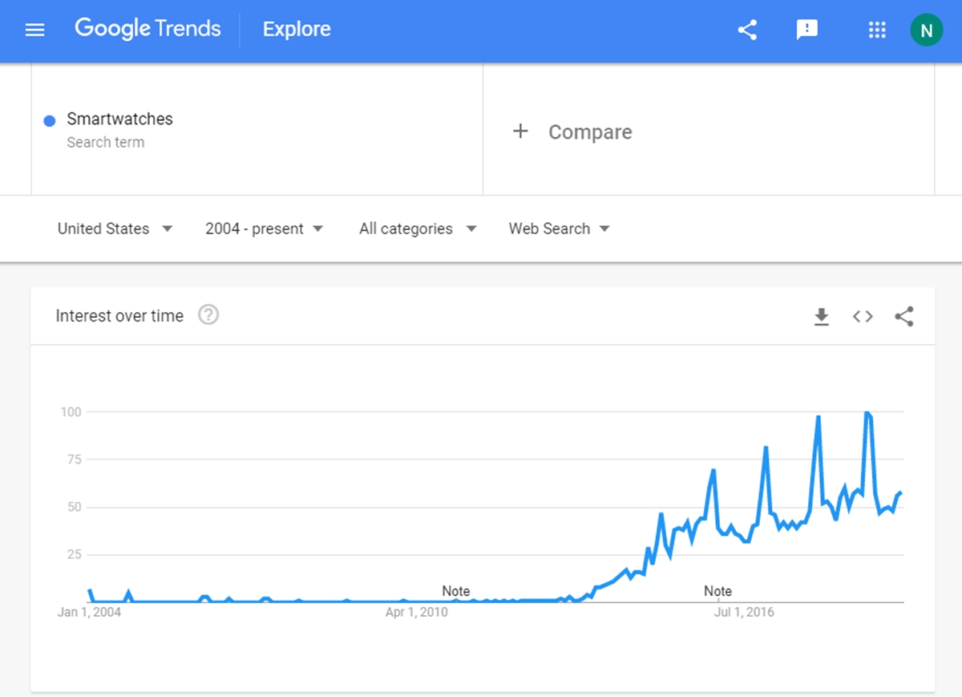Open help for Interest over time
Image resolution: width=962 pixels, height=697 pixels.
tap(208, 315)
